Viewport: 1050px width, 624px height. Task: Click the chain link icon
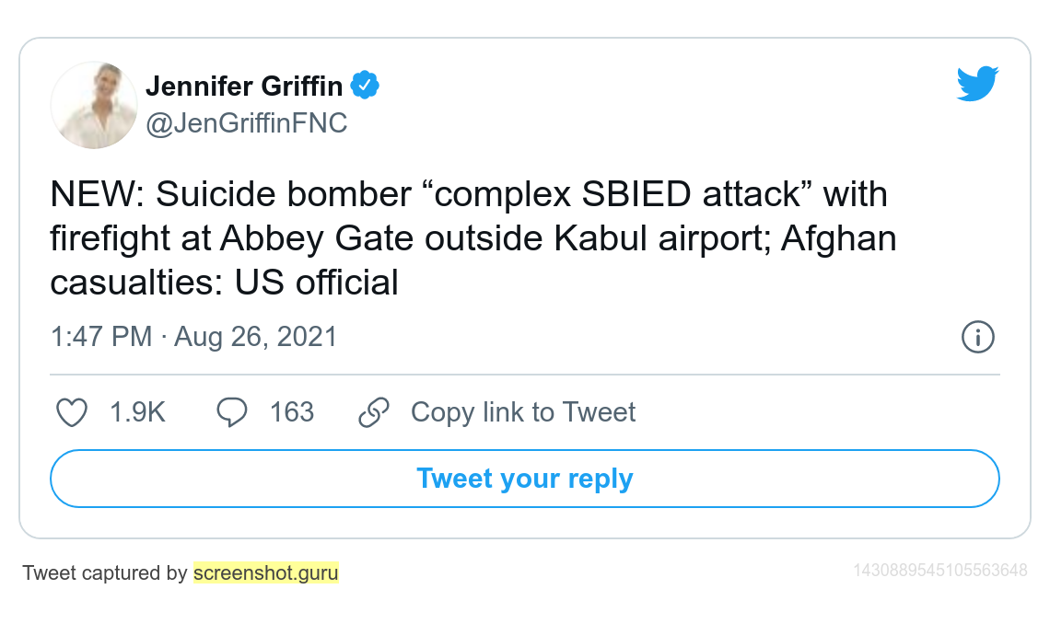(x=374, y=412)
